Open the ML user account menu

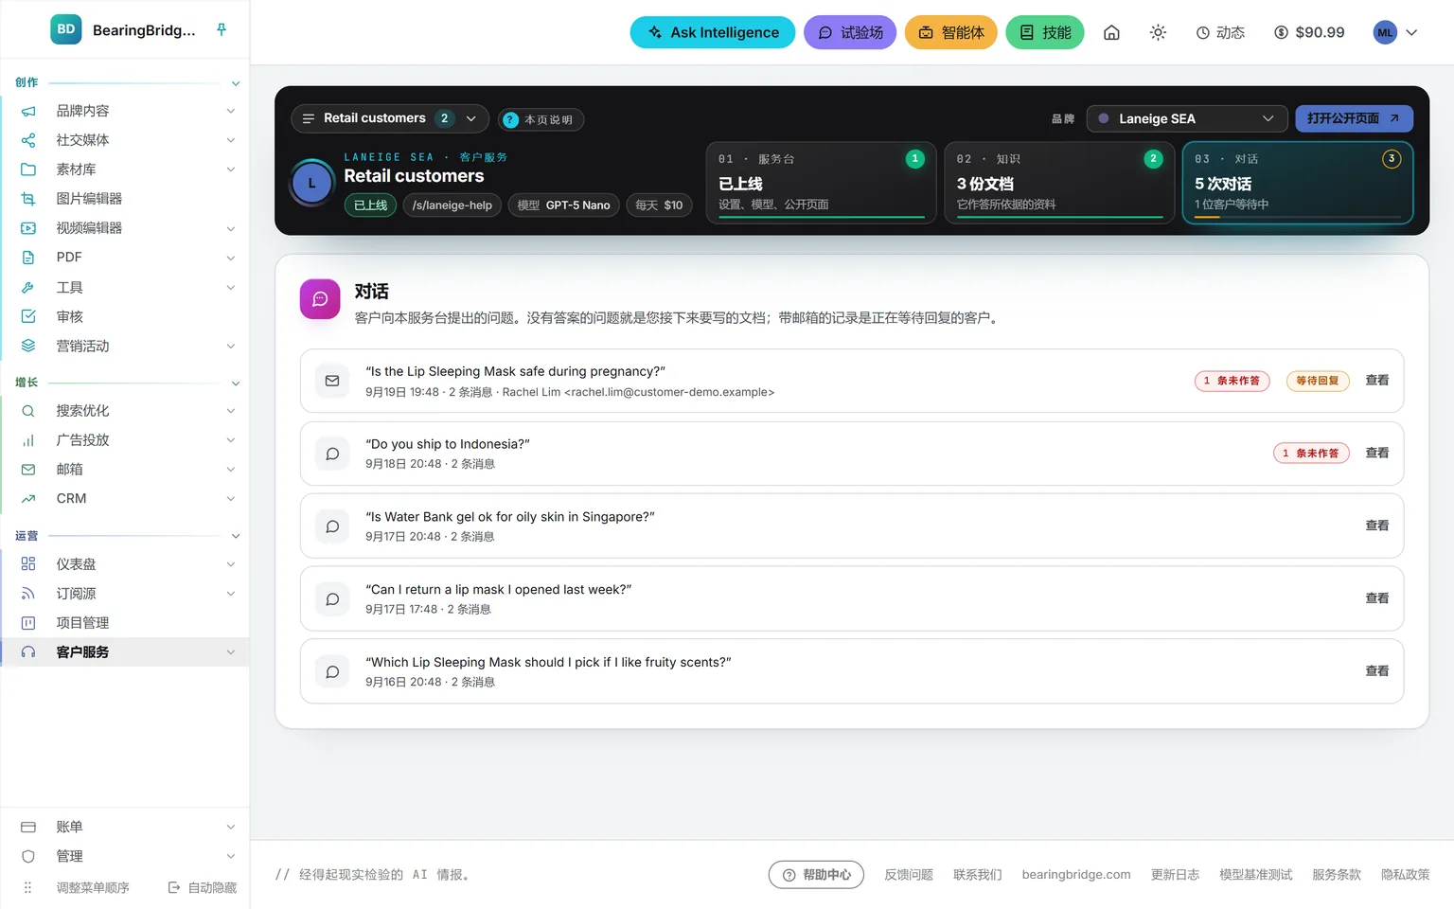click(x=1395, y=32)
